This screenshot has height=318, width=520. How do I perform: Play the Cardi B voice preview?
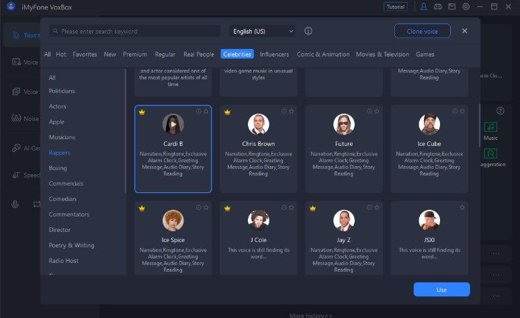173,124
